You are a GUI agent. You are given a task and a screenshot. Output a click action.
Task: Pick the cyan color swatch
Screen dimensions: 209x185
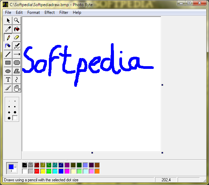[55, 171]
